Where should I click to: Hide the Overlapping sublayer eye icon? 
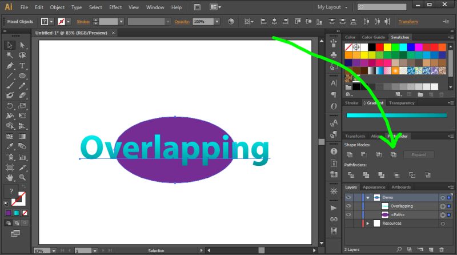pyautogui.click(x=348, y=206)
